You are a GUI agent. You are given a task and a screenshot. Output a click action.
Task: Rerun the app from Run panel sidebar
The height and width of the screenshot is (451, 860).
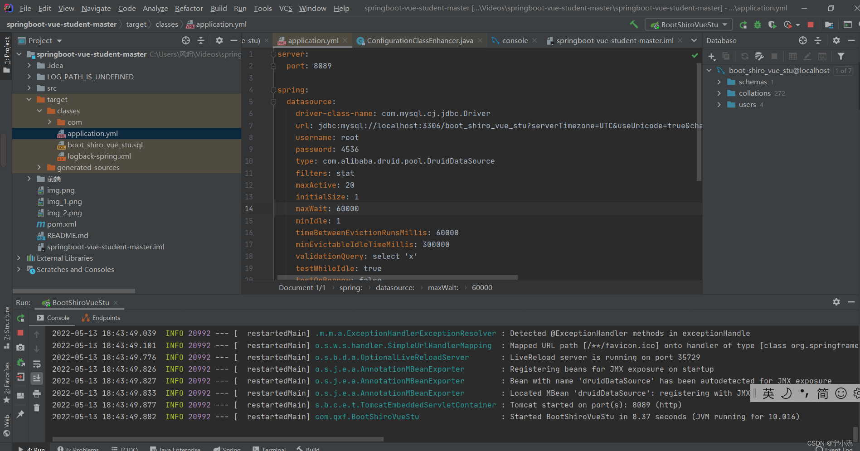20,318
